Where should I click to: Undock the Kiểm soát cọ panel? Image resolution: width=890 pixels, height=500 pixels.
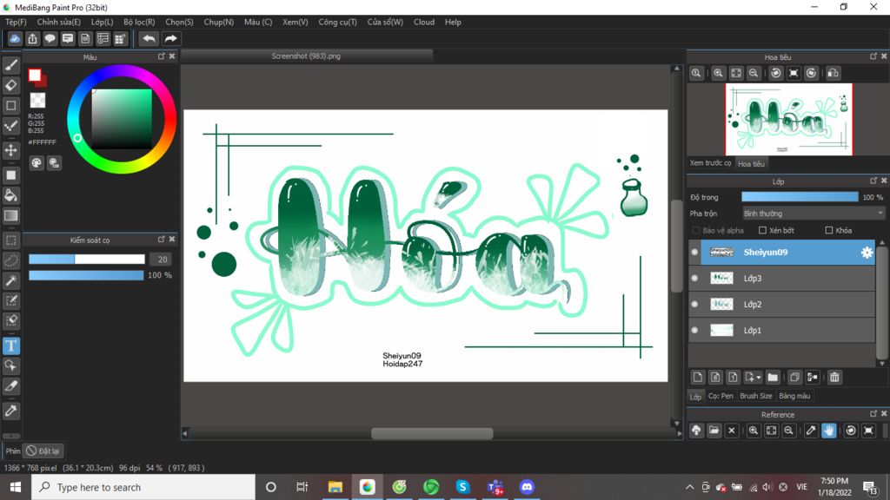coord(161,240)
